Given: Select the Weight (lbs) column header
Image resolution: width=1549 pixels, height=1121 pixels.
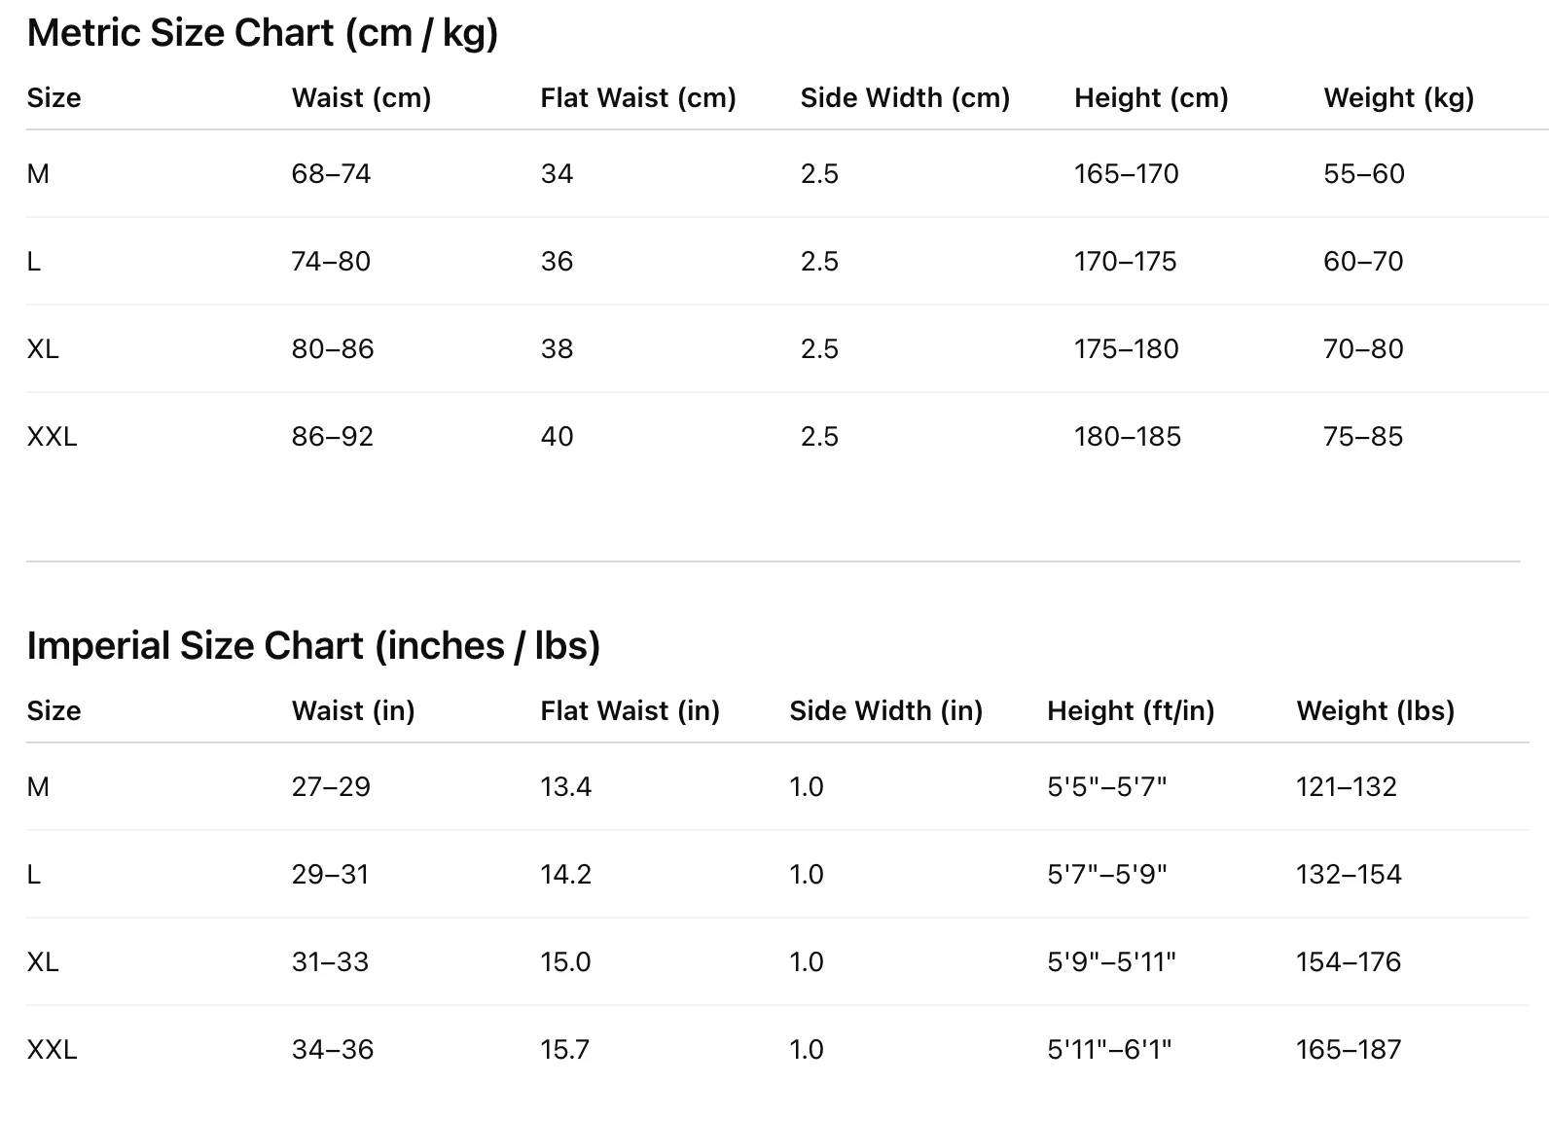Looking at the screenshot, I should (1376, 711).
